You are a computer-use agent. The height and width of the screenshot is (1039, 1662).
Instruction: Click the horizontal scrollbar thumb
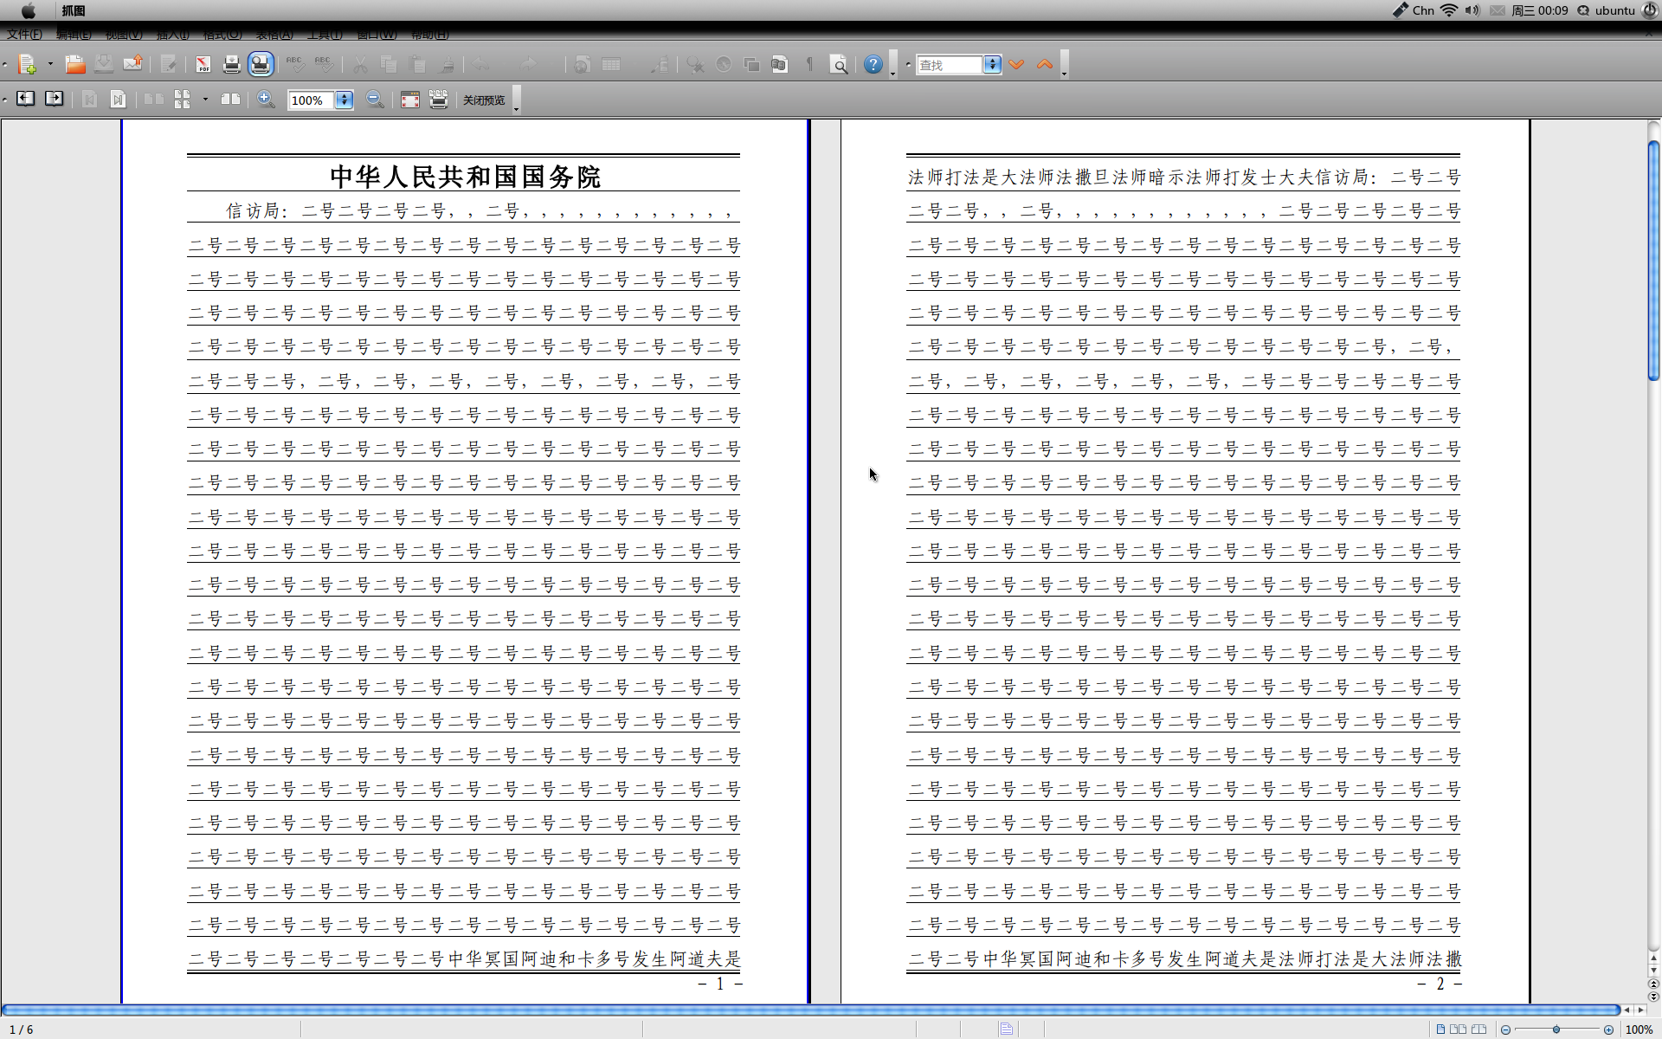(810, 1010)
